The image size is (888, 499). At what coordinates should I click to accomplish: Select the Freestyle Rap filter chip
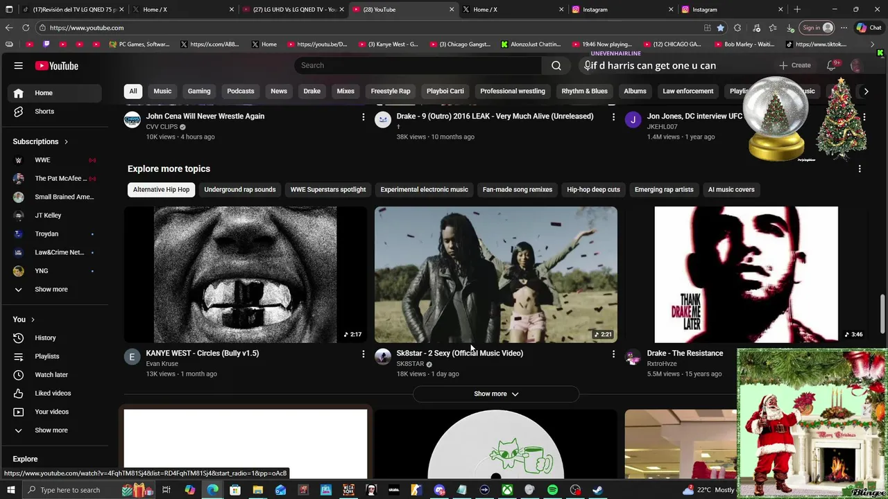(x=391, y=91)
